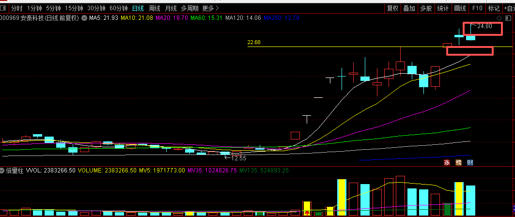Toggle the side panel icon at chart top-right
Screen dimensions: 515x217
click(508, 18)
